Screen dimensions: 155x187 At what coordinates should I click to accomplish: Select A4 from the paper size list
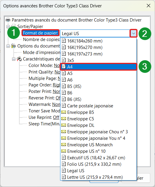click(98, 67)
